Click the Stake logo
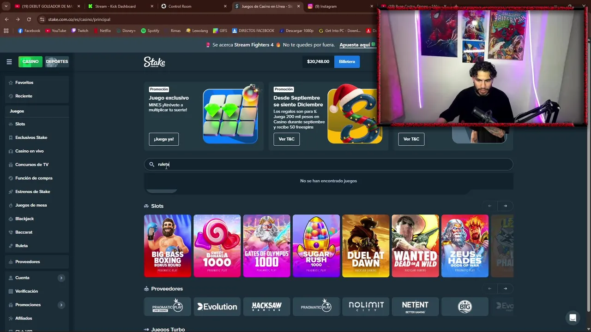Screen dimensions: 591x332 pyautogui.click(x=154, y=62)
